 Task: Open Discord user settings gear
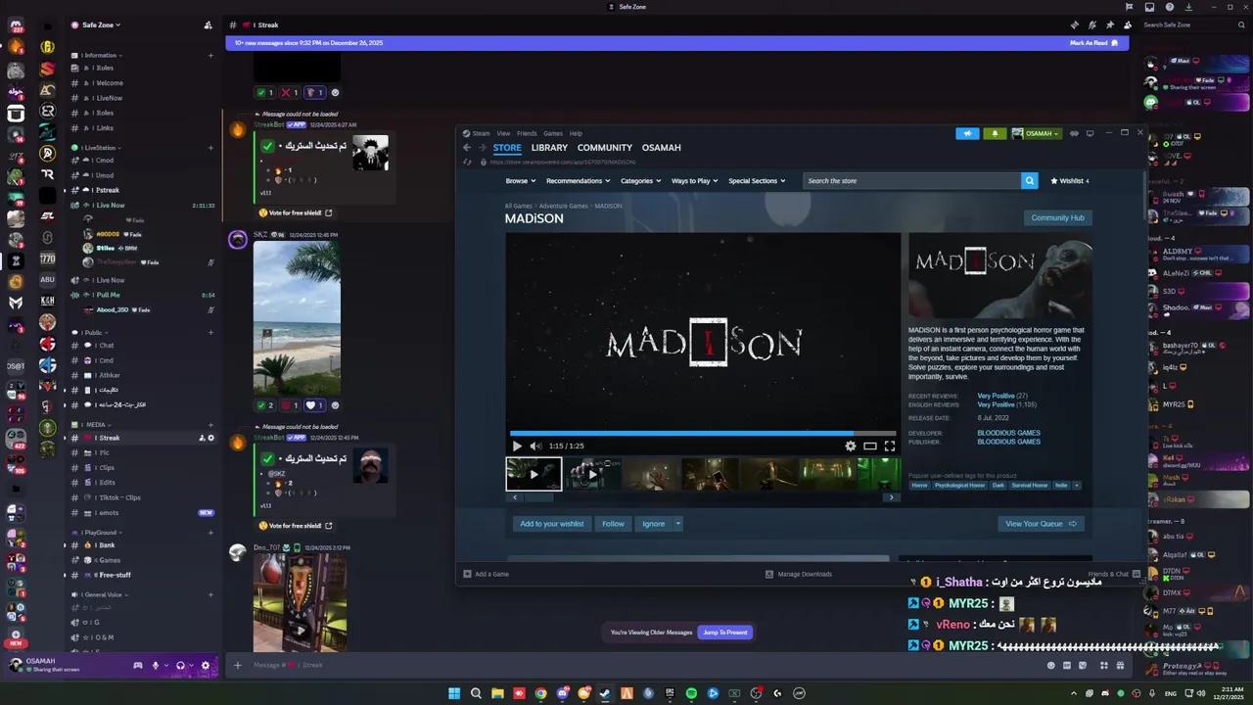pyautogui.click(x=205, y=666)
